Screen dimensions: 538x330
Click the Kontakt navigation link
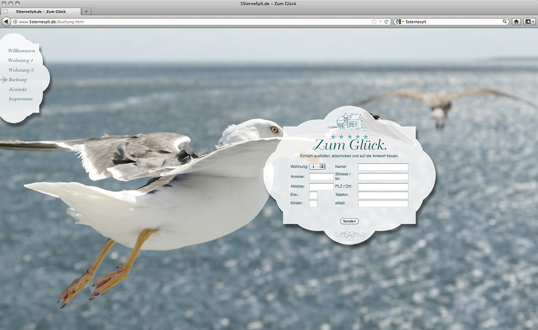point(18,89)
